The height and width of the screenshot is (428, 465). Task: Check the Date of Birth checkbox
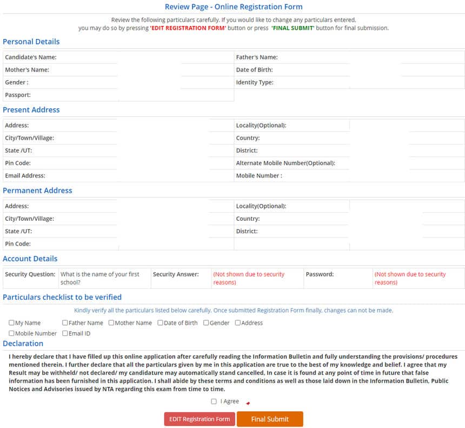159,322
